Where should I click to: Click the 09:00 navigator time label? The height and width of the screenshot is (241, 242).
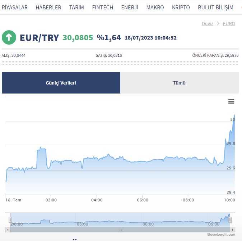click(214, 224)
